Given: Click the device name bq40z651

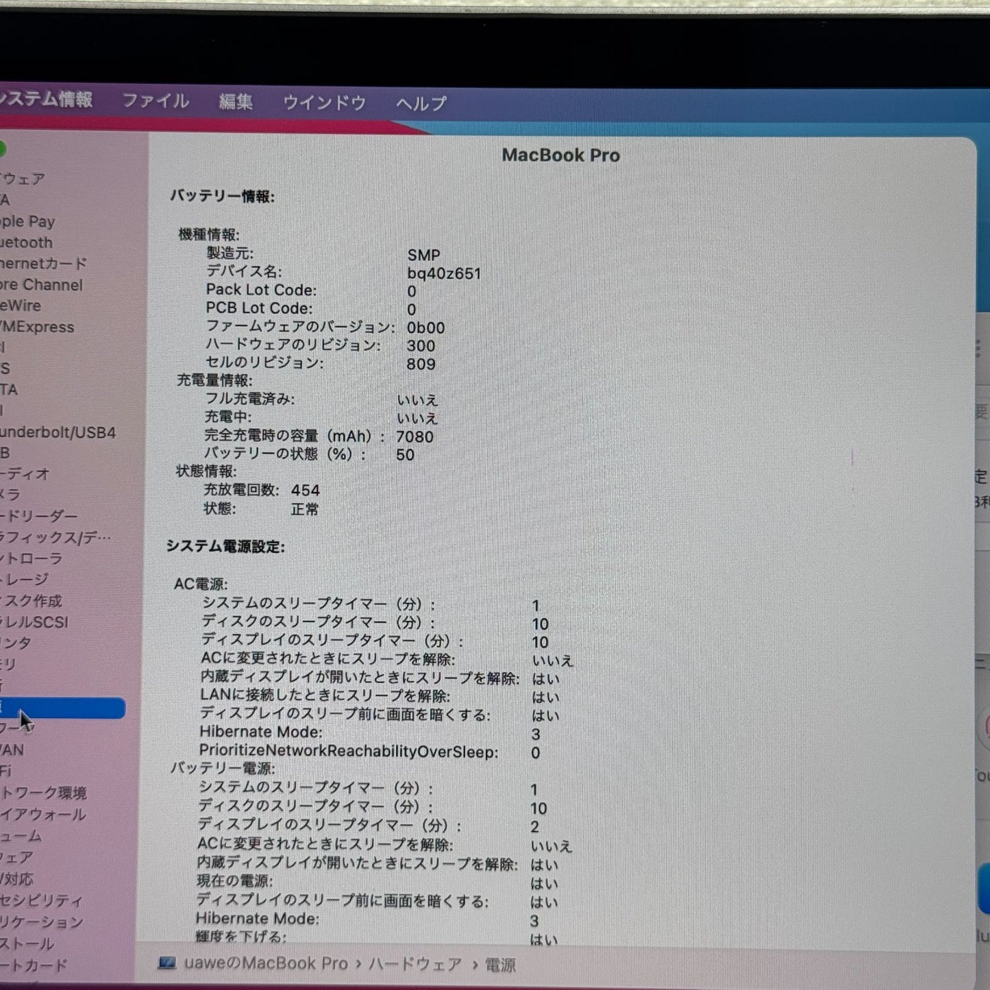Looking at the screenshot, I should 444,273.
